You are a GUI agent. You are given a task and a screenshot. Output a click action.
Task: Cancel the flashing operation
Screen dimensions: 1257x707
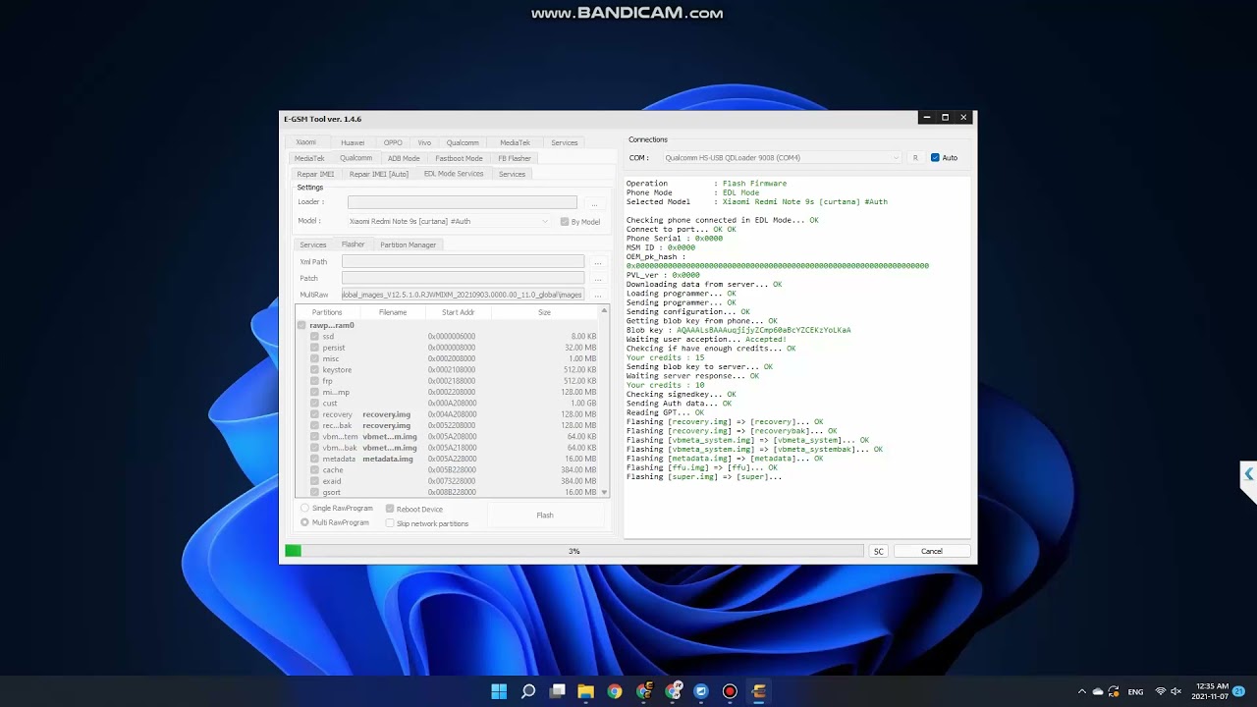(x=932, y=552)
